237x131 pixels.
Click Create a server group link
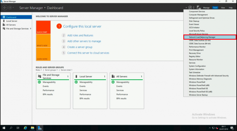tap(80, 47)
